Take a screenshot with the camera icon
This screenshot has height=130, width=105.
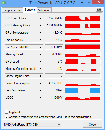tap(99, 10)
